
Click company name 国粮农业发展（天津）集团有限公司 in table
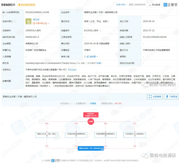click(101, 12)
